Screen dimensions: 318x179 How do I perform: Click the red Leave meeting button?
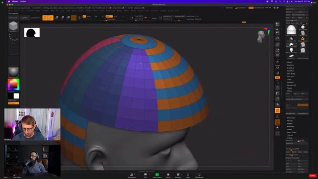[x=313, y=176]
